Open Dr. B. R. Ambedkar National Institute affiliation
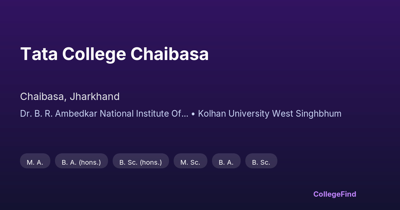The image size is (400, 210). click(104, 114)
